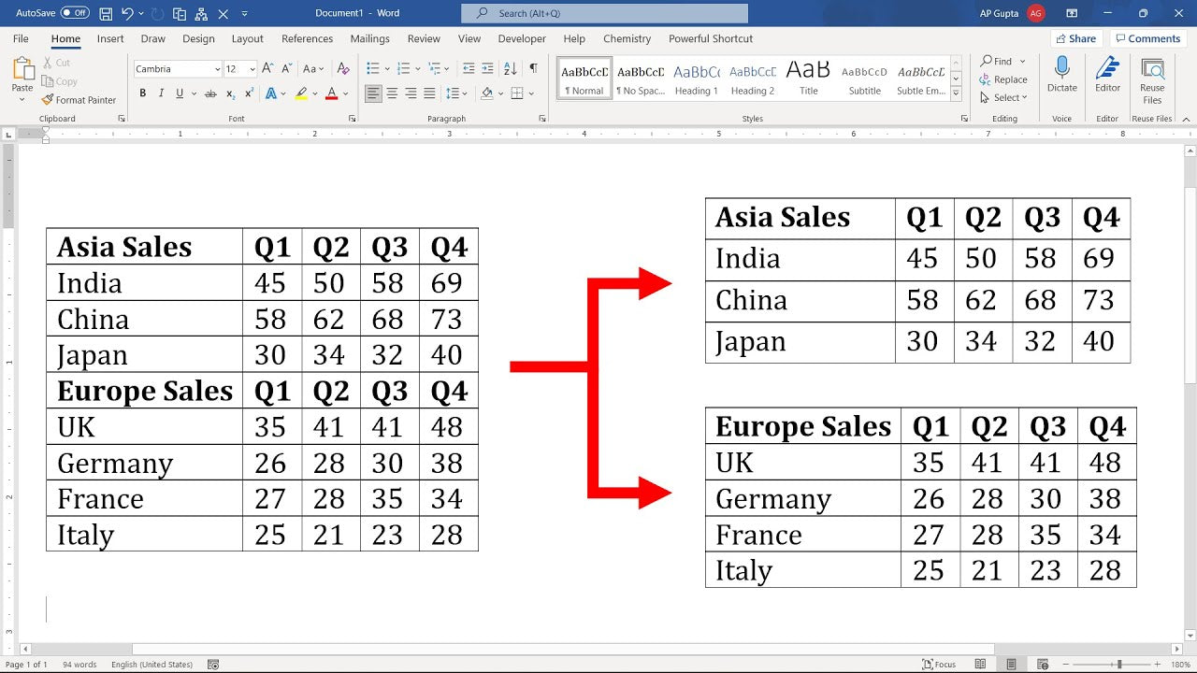Increase font size icon

click(x=268, y=68)
